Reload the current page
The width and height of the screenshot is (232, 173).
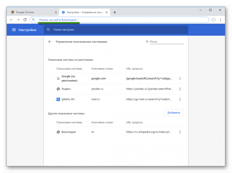pyautogui.click(x=25, y=20)
